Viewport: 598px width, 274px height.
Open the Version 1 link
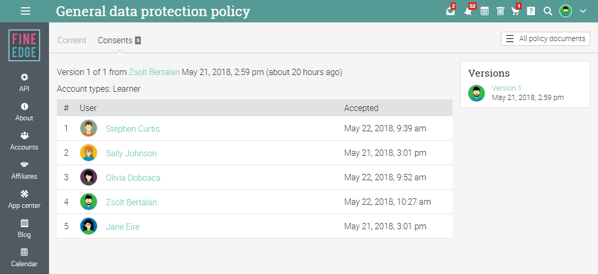[506, 88]
